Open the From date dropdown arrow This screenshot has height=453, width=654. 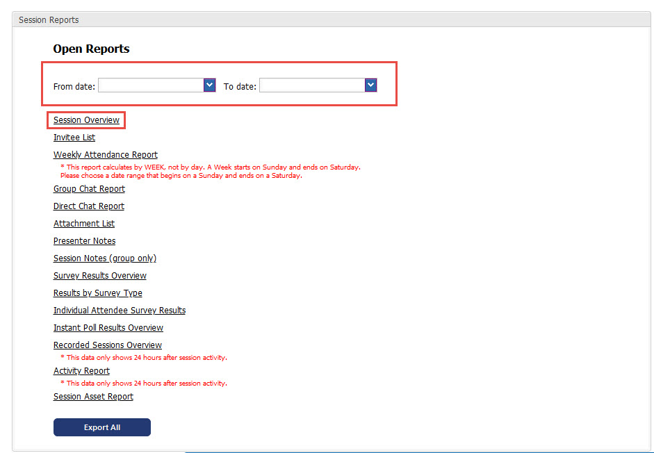(209, 85)
